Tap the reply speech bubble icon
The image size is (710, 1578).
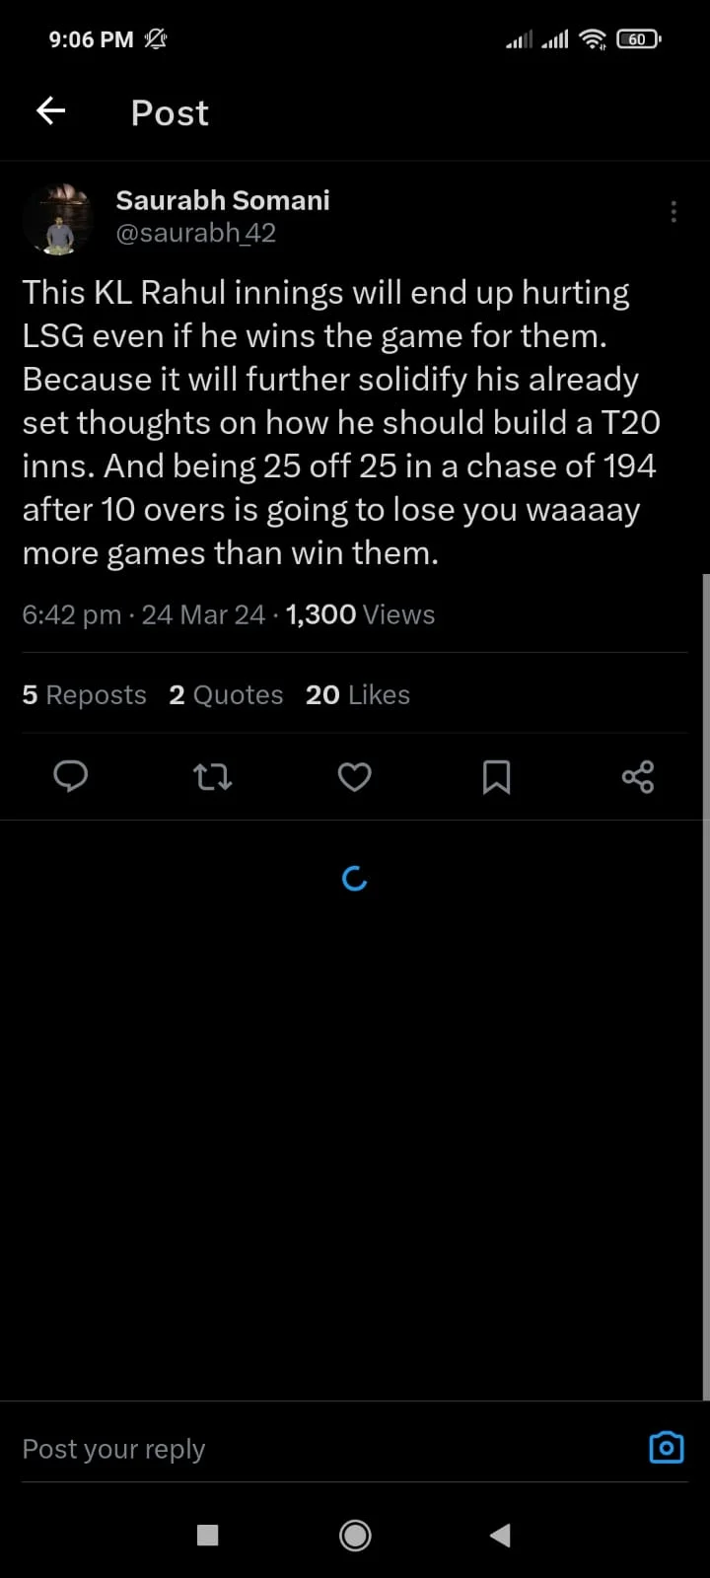[70, 777]
